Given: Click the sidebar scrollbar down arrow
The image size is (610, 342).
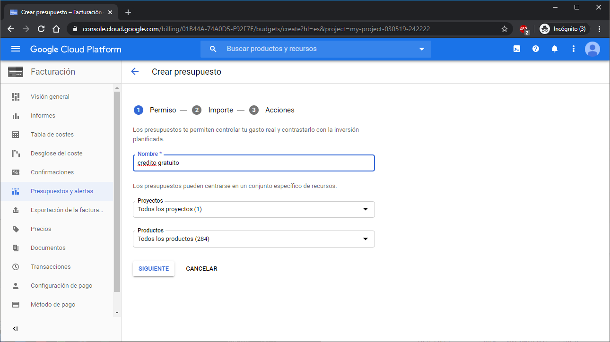Looking at the screenshot, I should pyautogui.click(x=117, y=313).
